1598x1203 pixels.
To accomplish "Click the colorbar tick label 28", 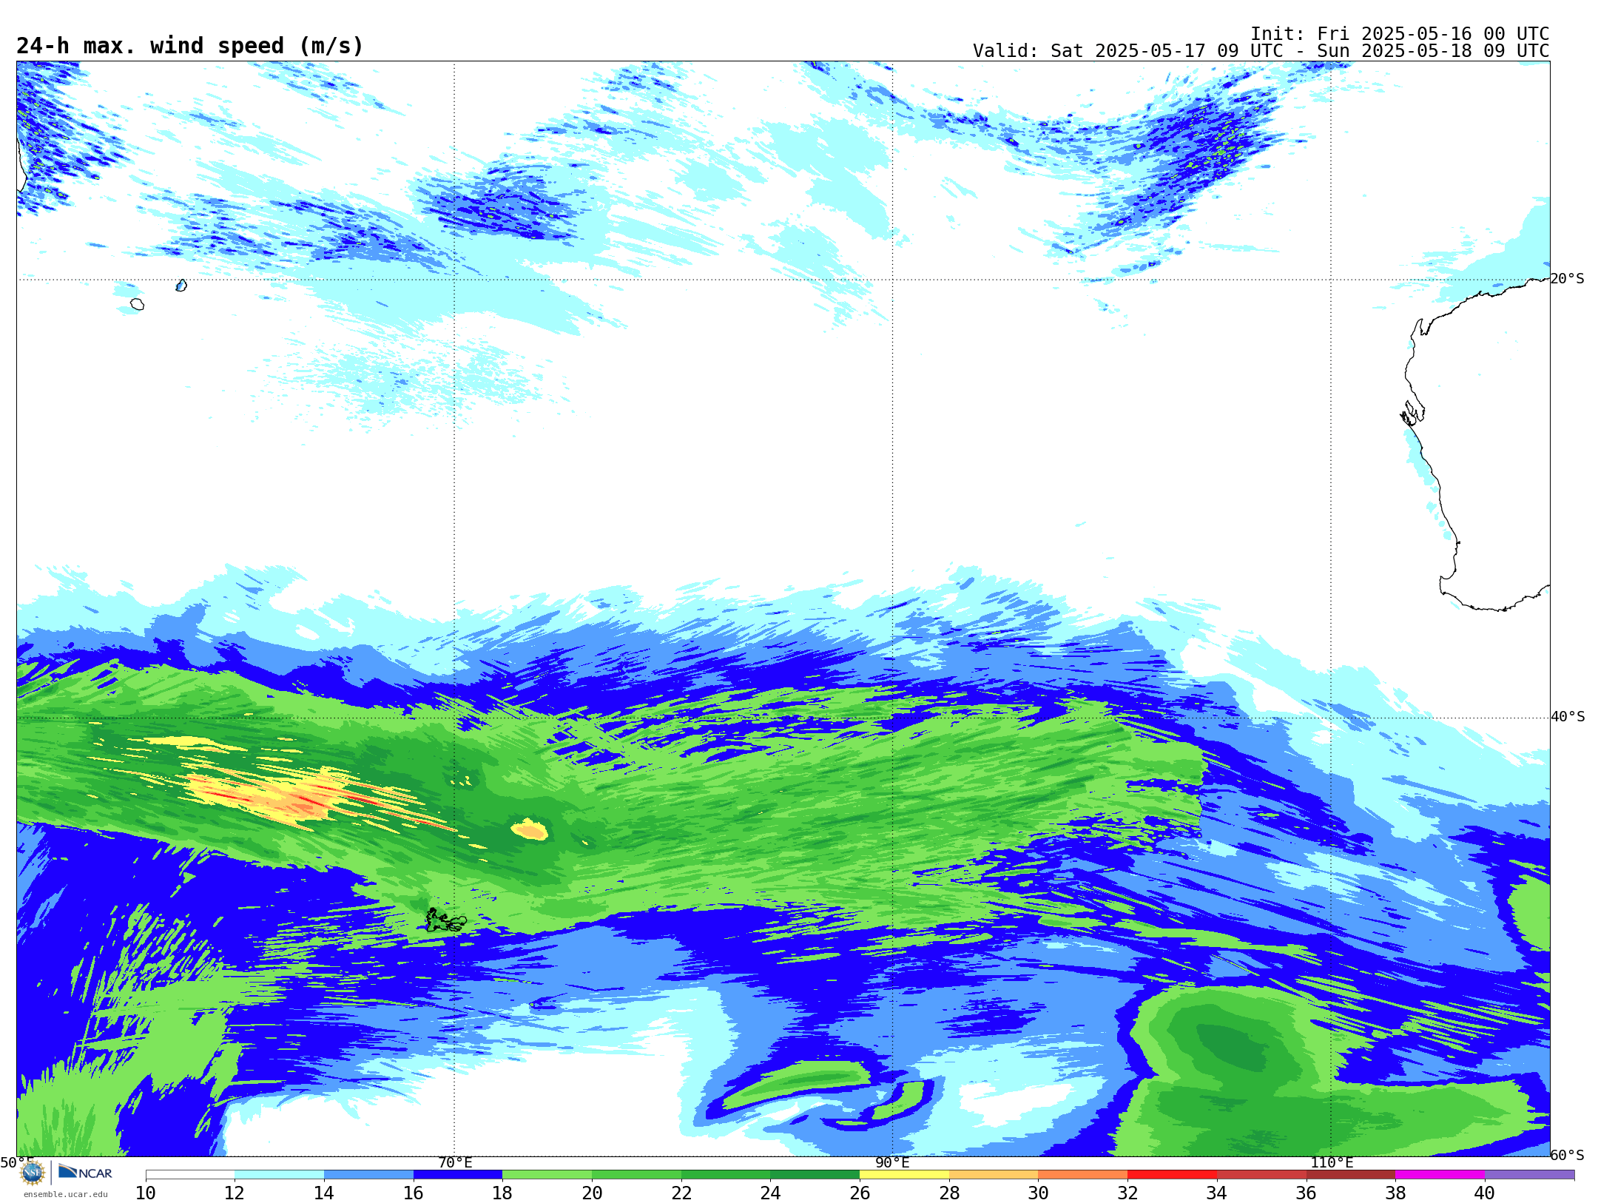I will [x=949, y=1193].
